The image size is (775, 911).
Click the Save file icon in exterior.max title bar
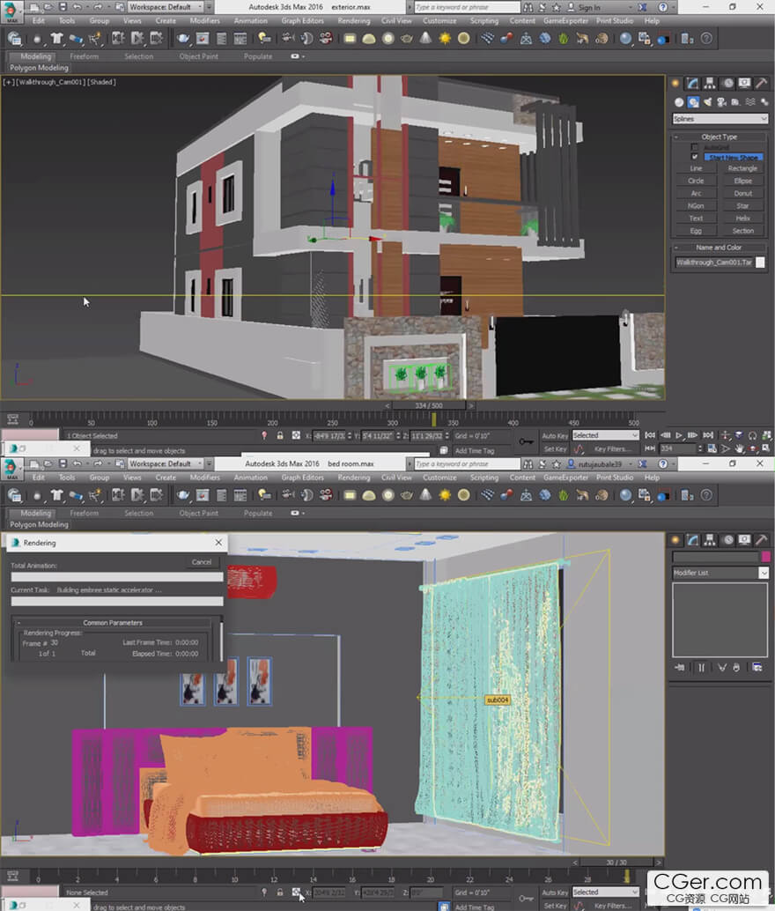[x=63, y=7]
